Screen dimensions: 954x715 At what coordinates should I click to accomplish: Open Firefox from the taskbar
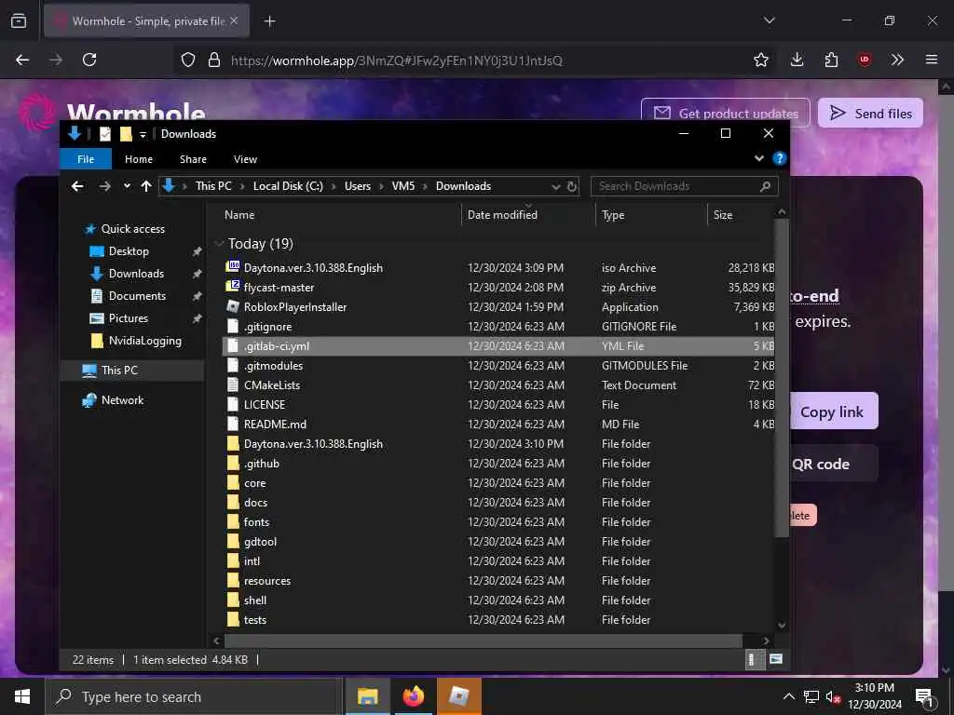[x=413, y=696]
